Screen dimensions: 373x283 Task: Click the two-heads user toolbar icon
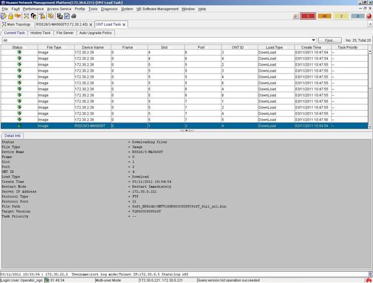click(34, 16)
